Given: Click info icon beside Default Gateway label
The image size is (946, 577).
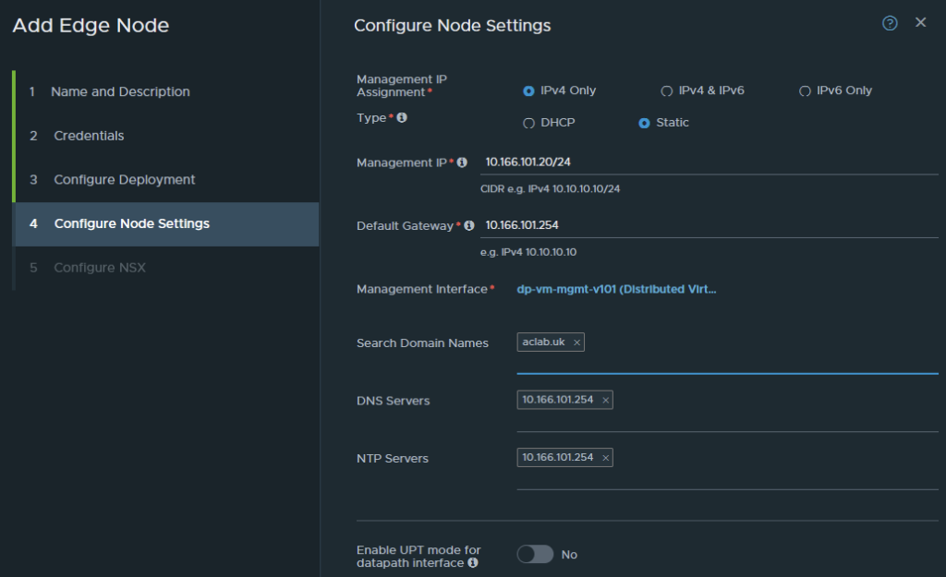Looking at the screenshot, I should [x=468, y=225].
